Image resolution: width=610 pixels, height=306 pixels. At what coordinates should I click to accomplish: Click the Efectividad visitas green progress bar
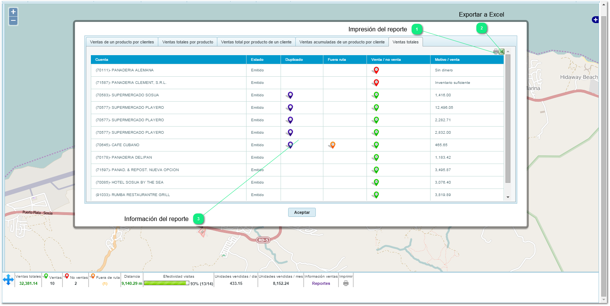(167, 283)
